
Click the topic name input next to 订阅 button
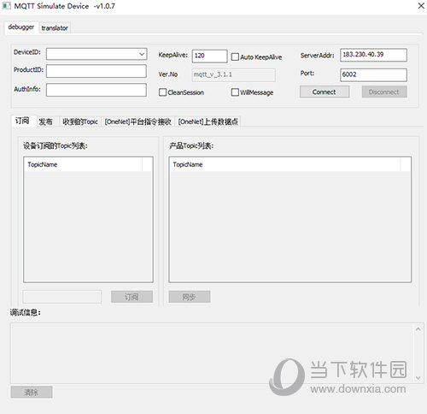pos(62,297)
